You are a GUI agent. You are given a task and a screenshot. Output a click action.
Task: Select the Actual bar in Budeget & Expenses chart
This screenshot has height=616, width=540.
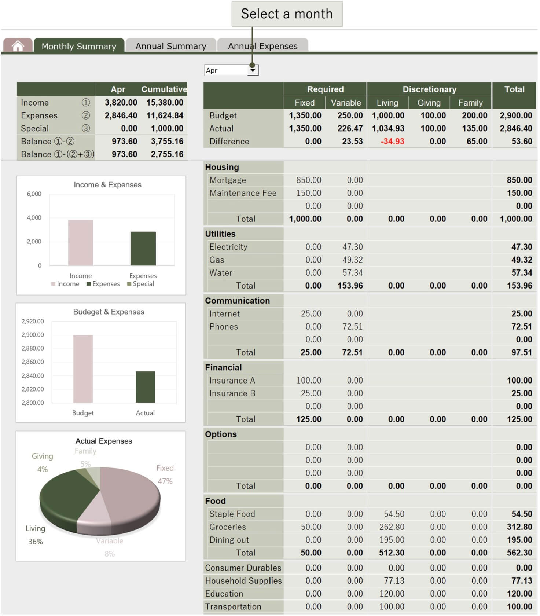146,387
